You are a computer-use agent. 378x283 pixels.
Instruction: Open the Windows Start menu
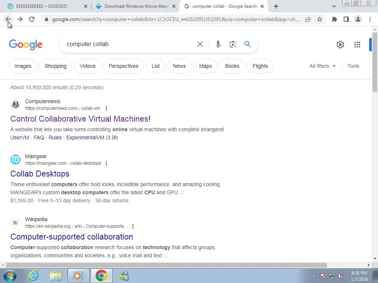[10, 276]
